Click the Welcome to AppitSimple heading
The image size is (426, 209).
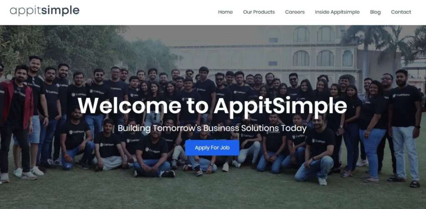212,106
